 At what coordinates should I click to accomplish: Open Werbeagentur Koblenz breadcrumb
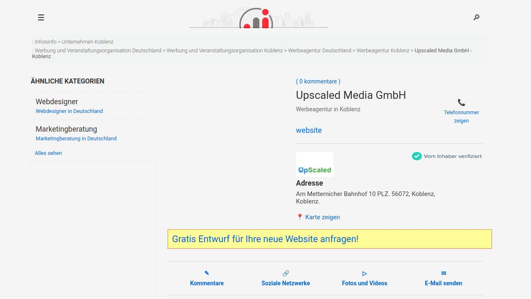(x=383, y=51)
